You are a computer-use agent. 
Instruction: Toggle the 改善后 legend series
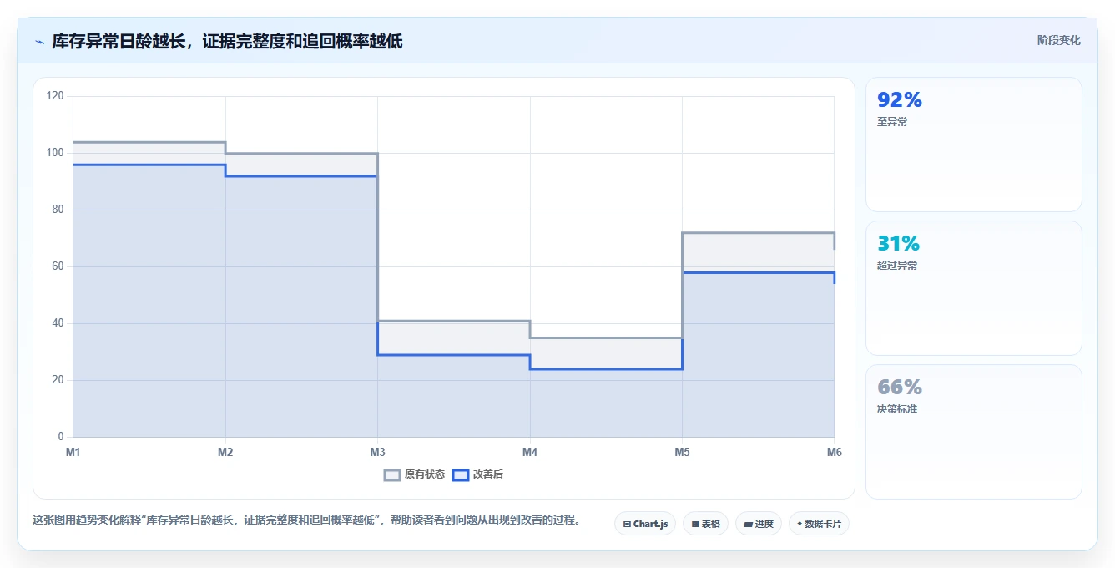[x=477, y=474]
